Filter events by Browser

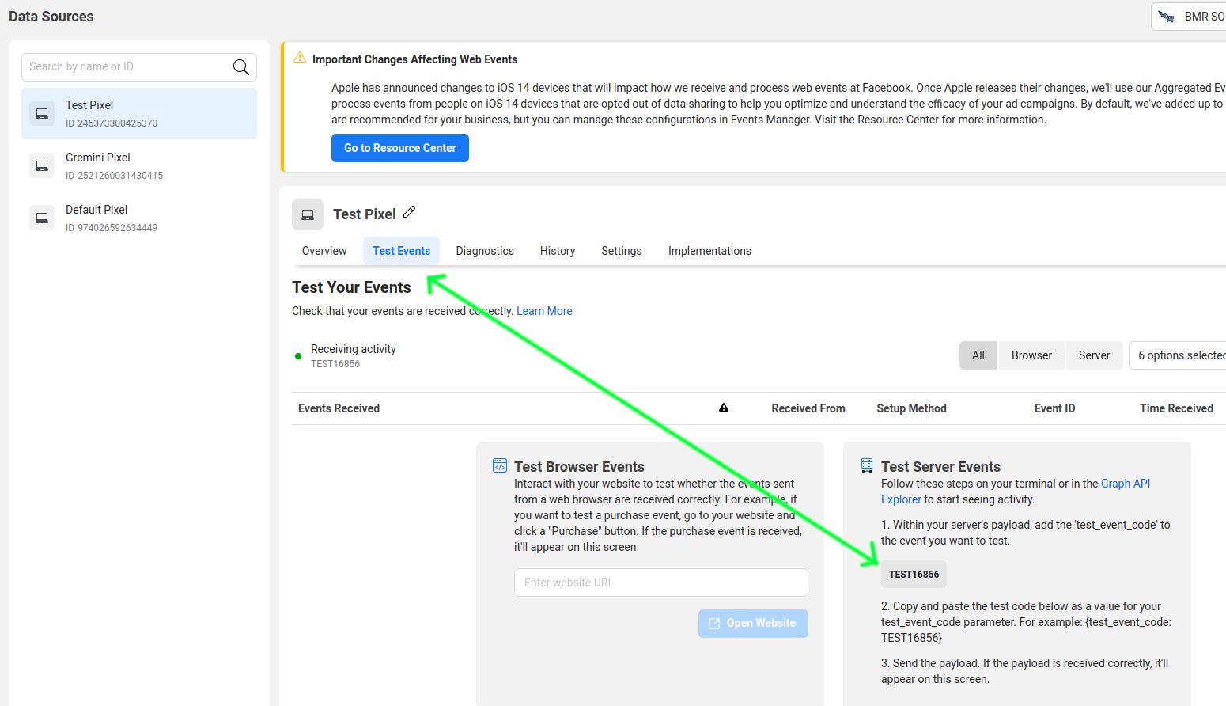point(1031,355)
